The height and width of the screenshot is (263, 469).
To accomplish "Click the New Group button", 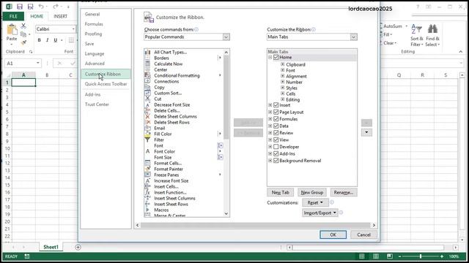I will click(x=312, y=193).
